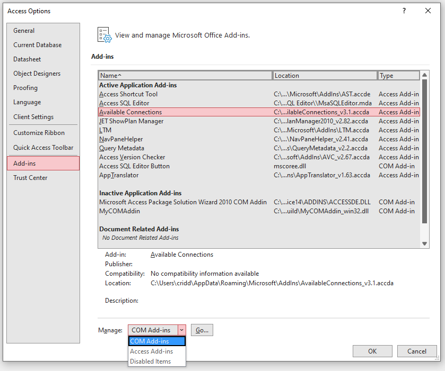This screenshot has height=371, width=445.
Task: Confirm the dialog with OK
Action: 372,351
